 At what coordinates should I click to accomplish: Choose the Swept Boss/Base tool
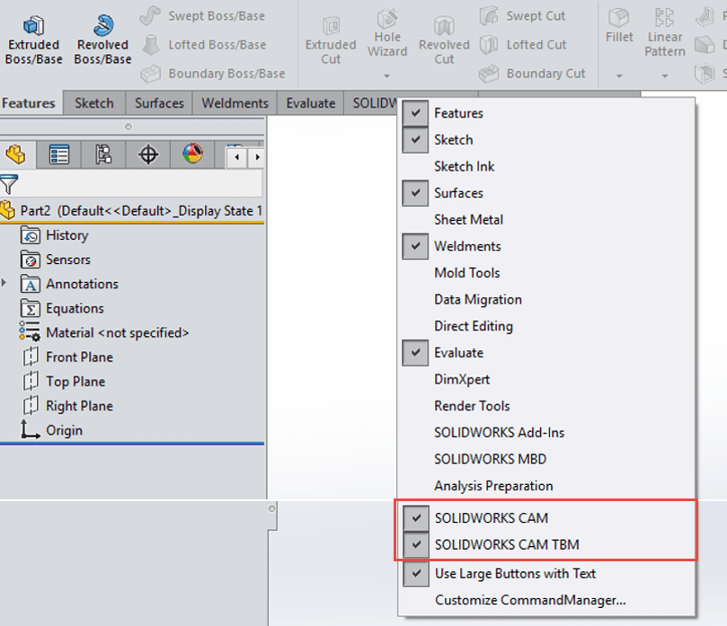[x=202, y=16]
